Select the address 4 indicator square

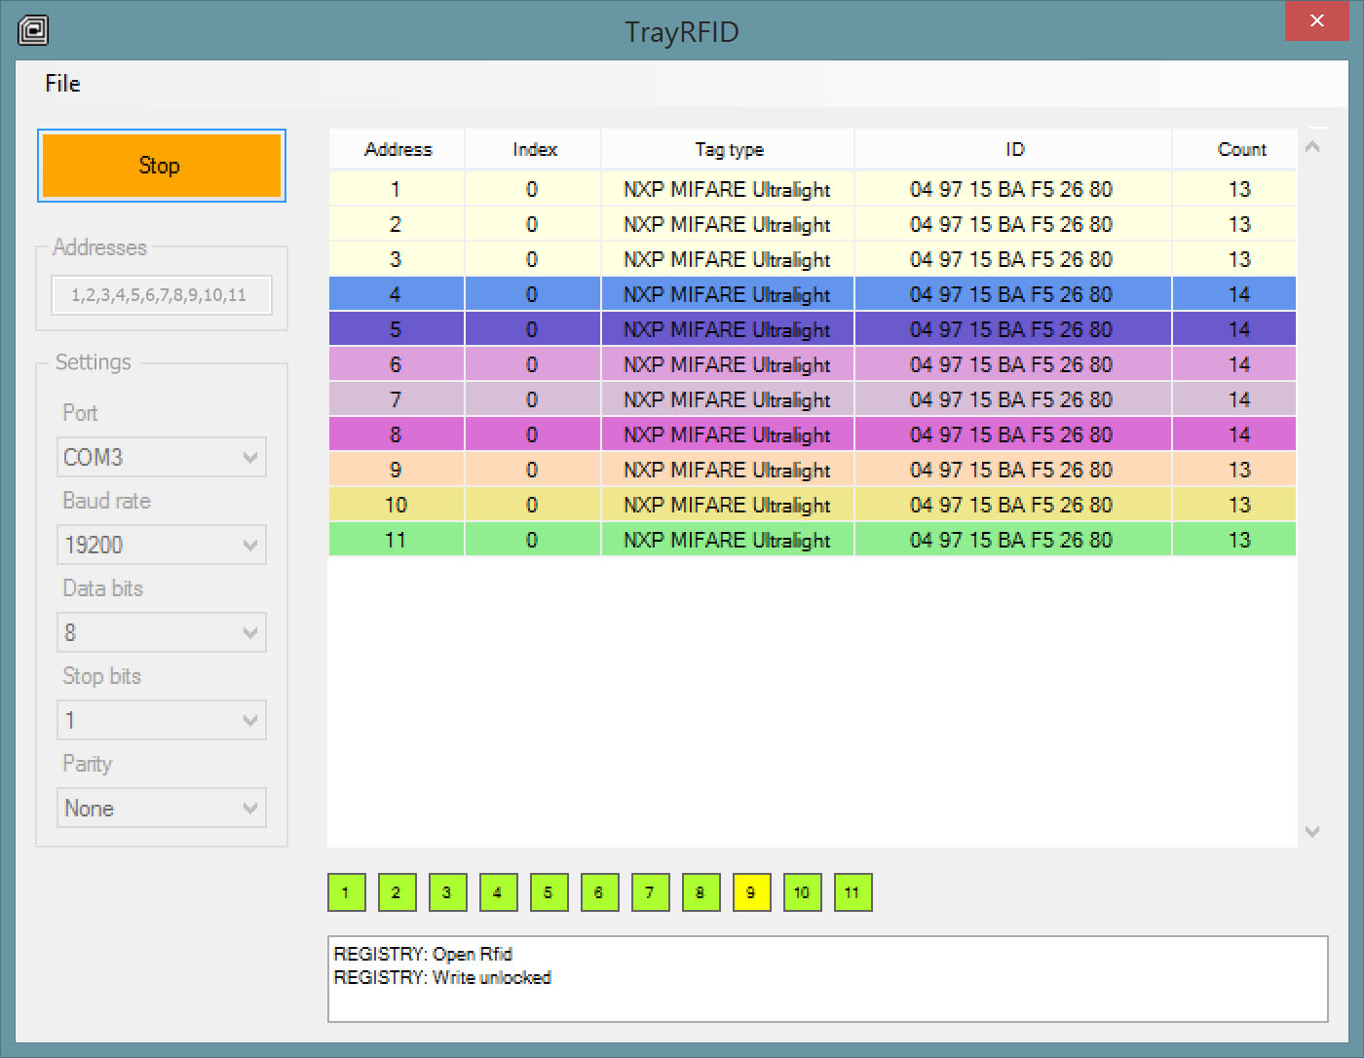point(498,892)
